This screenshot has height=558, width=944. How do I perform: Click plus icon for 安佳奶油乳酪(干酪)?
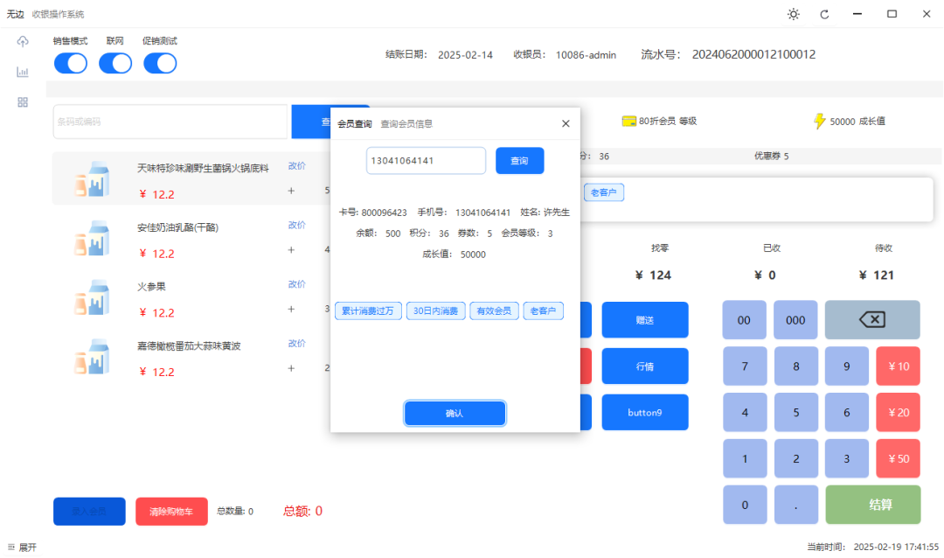click(x=291, y=249)
